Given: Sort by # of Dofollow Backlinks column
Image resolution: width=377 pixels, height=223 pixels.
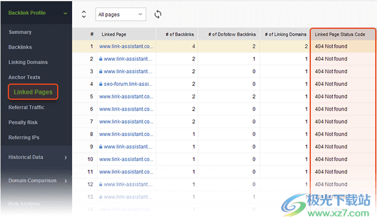Looking at the screenshot, I should [x=232, y=34].
